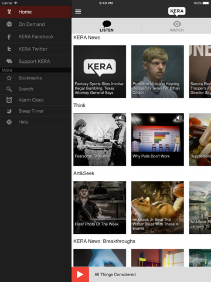The image size is (211, 282).
Task: Open the blue glove Breakthroughs story
Action: (100, 258)
